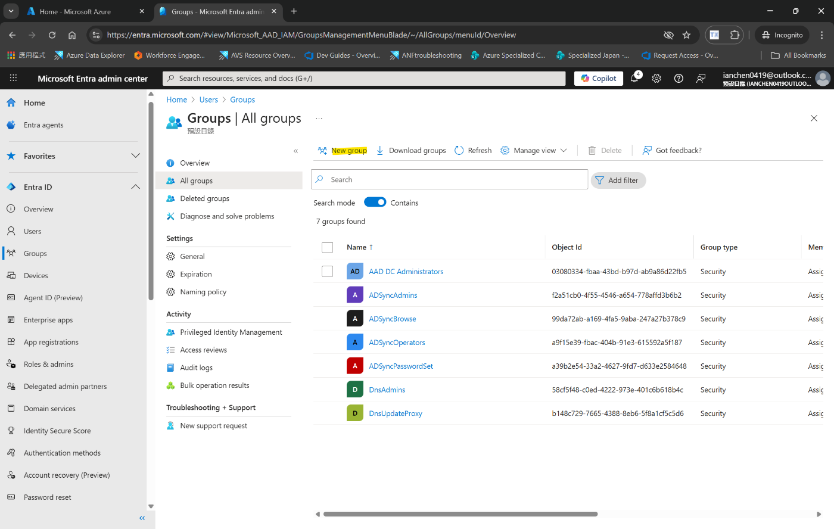
Task: Click the Home breadcrumb link
Action: pos(176,99)
